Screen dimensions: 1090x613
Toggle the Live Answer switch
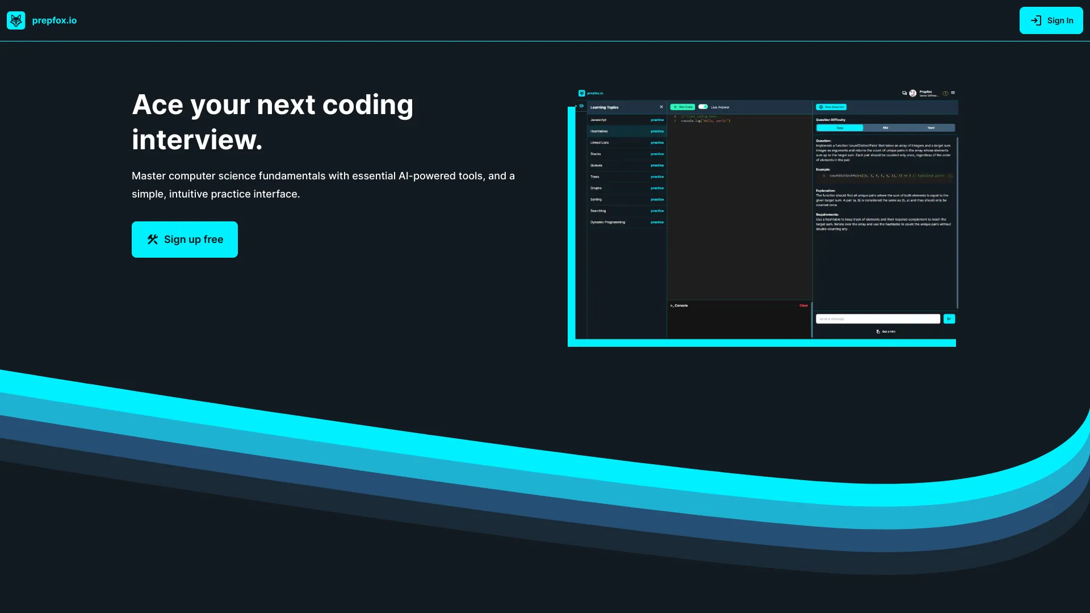point(703,107)
